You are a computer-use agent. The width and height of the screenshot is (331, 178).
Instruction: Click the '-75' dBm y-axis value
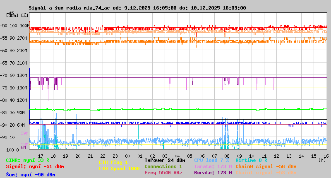3,88
